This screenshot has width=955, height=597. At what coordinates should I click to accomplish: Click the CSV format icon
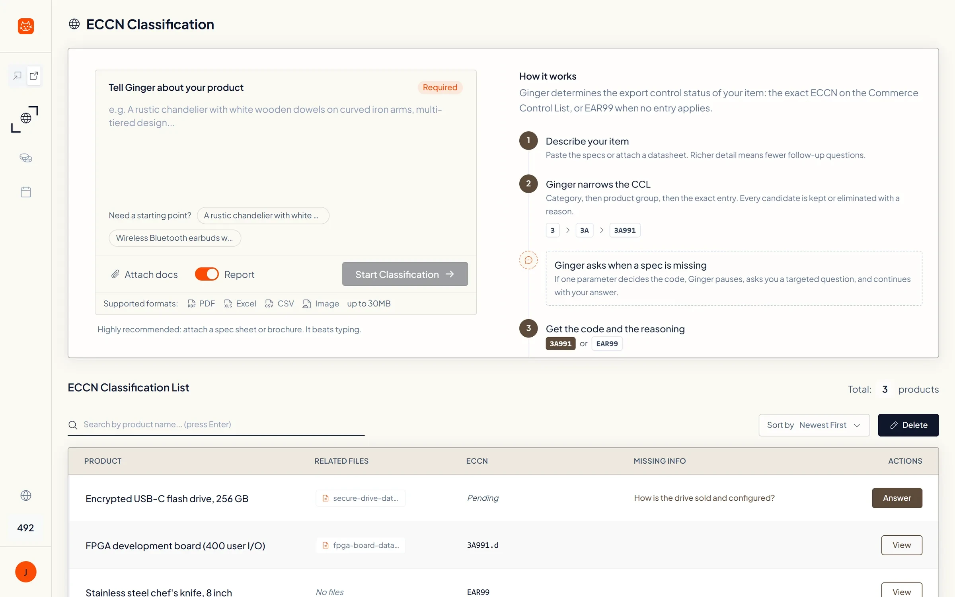(x=269, y=304)
